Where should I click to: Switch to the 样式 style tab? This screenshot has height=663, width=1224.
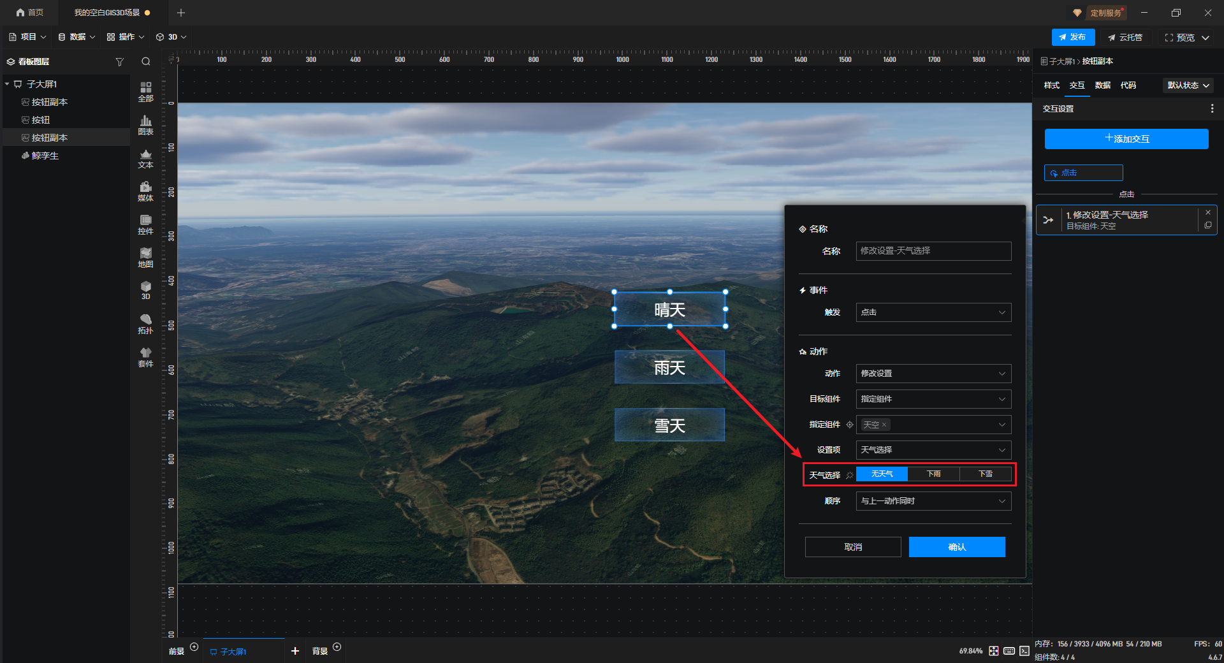tap(1051, 85)
